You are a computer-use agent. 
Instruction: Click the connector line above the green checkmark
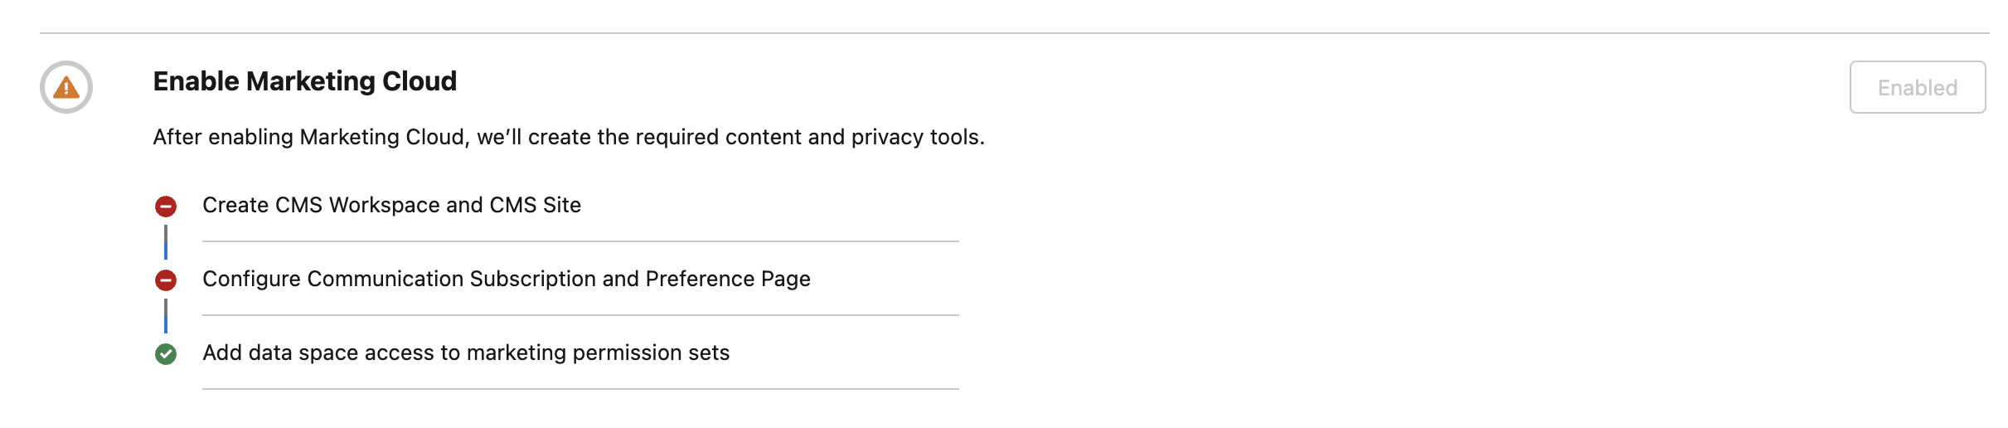point(166,316)
